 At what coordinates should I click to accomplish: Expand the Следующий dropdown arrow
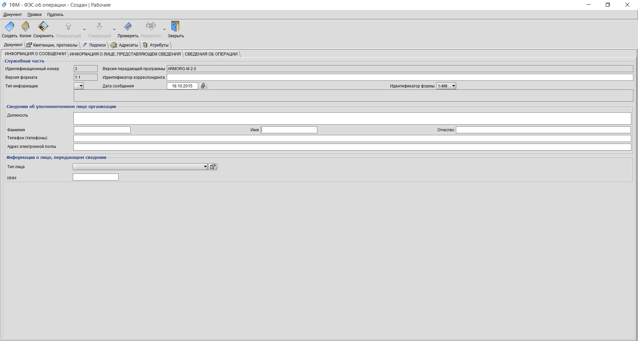[x=114, y=29]
